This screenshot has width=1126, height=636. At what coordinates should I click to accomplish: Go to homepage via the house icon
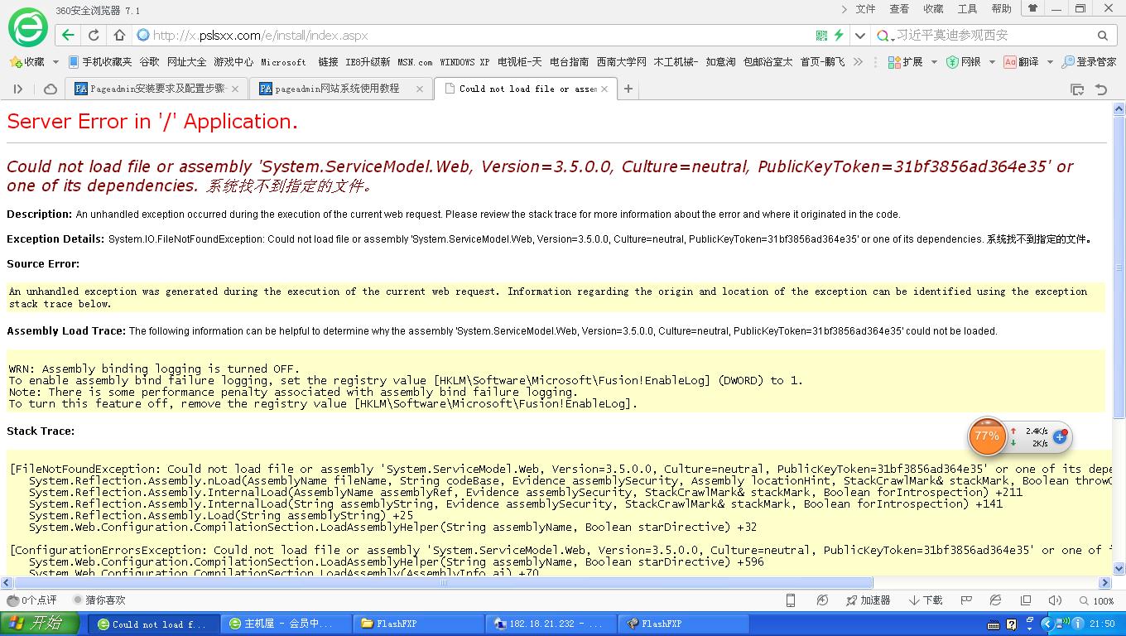coord(119,36)
